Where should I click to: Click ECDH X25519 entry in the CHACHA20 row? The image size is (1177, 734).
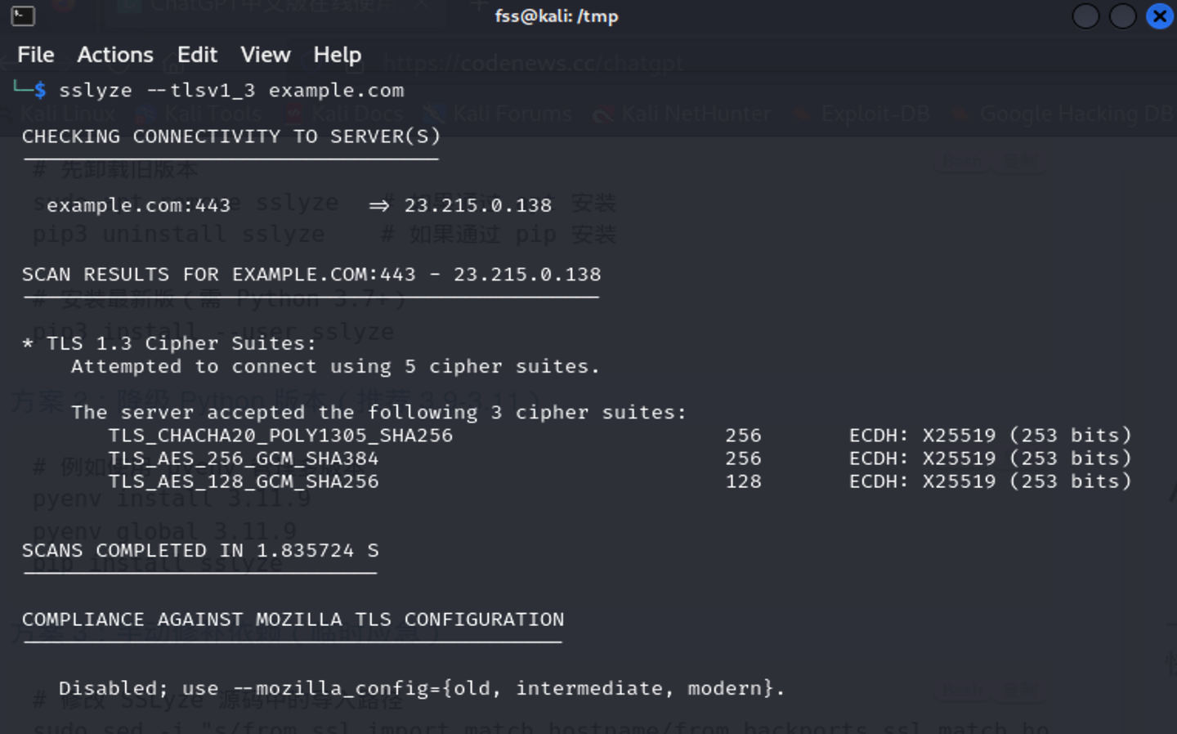991,435
